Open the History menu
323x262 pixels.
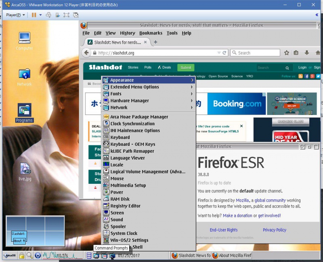pyautogui.click(x=128, y=33)
